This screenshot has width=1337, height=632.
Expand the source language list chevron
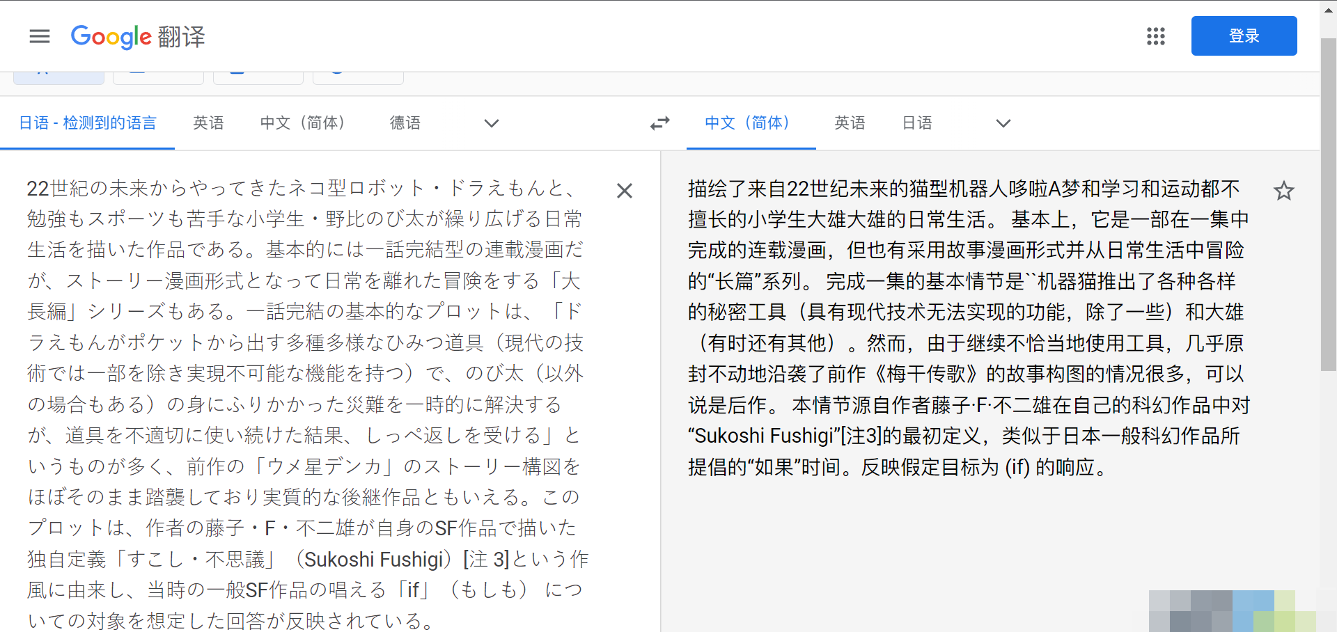[x=492, y=123]
